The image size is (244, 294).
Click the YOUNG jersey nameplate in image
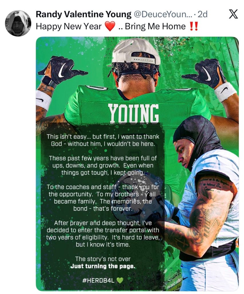[x=133, y=113]
